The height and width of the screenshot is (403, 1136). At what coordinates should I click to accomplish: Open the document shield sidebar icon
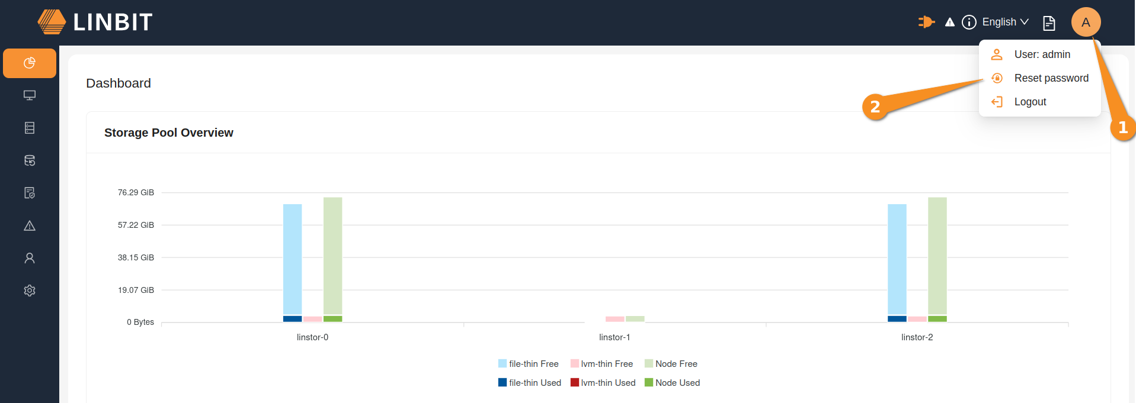[30, 193]
